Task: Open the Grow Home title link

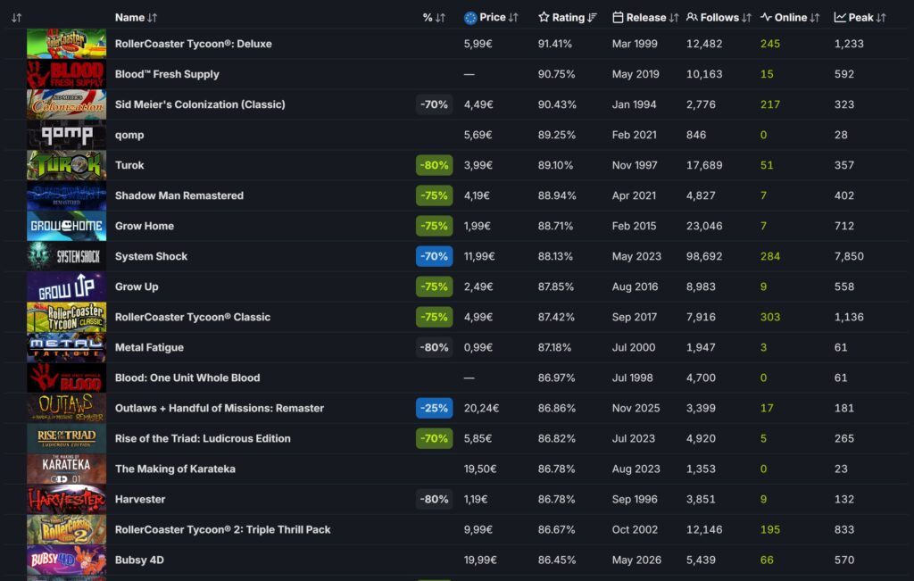Action: pyautogui.click(x=144, y=226)
